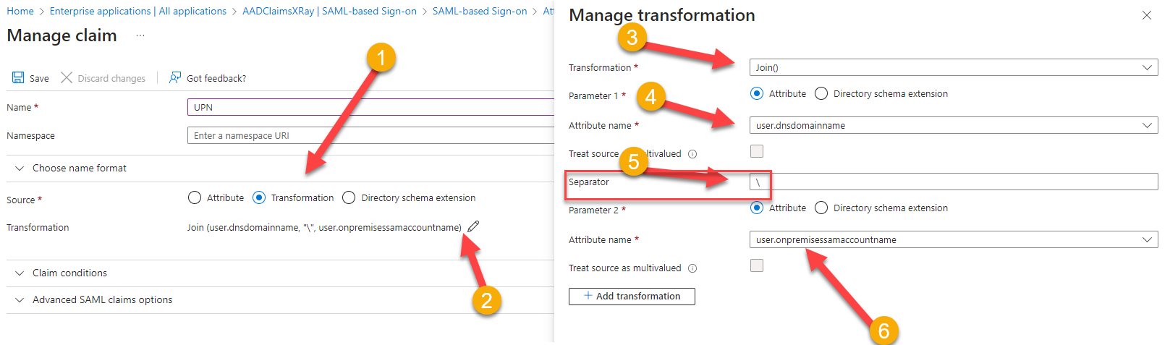Screen dimensions: 1170x345
Task: Go to Home breadcrumb link
Action: pos(20,11)
